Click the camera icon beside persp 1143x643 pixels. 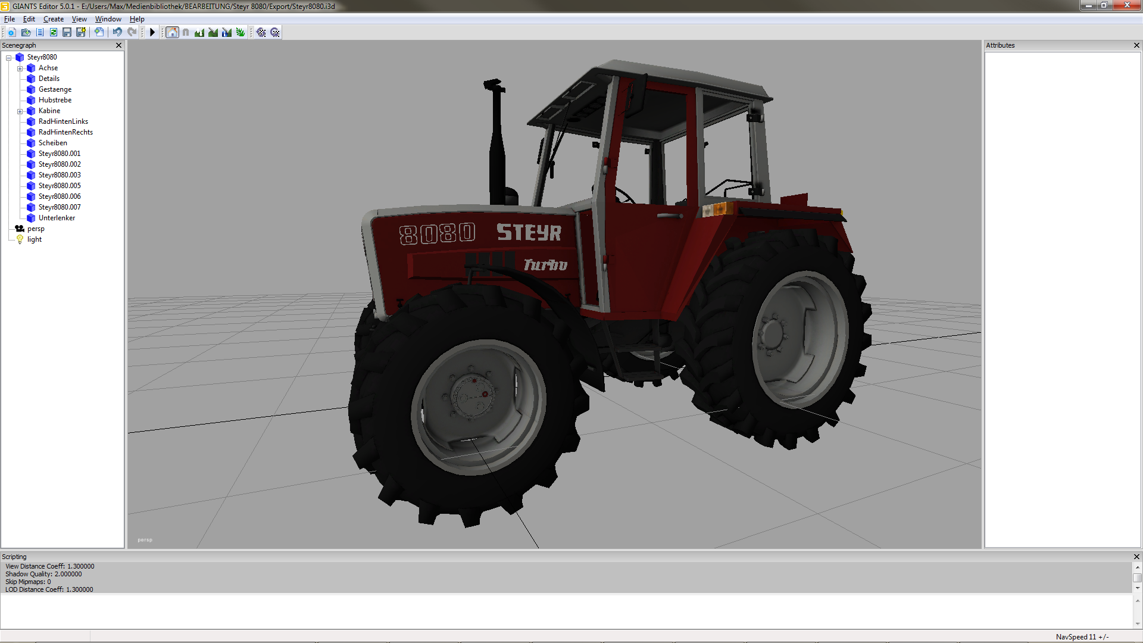coord(20,229)
